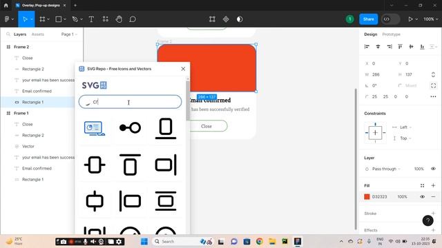Click the Present play icon
The image size is (442, 248).
point(410,19)
